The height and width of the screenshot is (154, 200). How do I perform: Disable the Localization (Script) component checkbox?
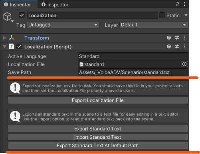[x=19, y=46]
